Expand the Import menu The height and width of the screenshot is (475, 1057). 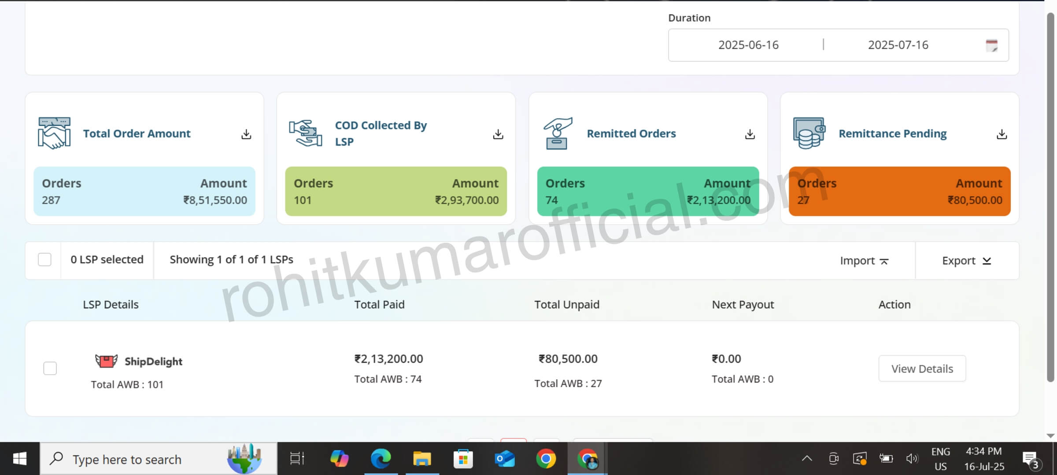(x=864, y=261)
